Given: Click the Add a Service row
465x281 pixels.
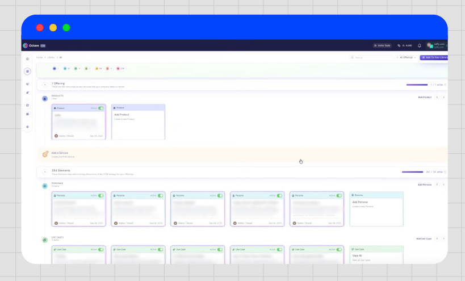Looking at the screenshot, I should (242, 154).
